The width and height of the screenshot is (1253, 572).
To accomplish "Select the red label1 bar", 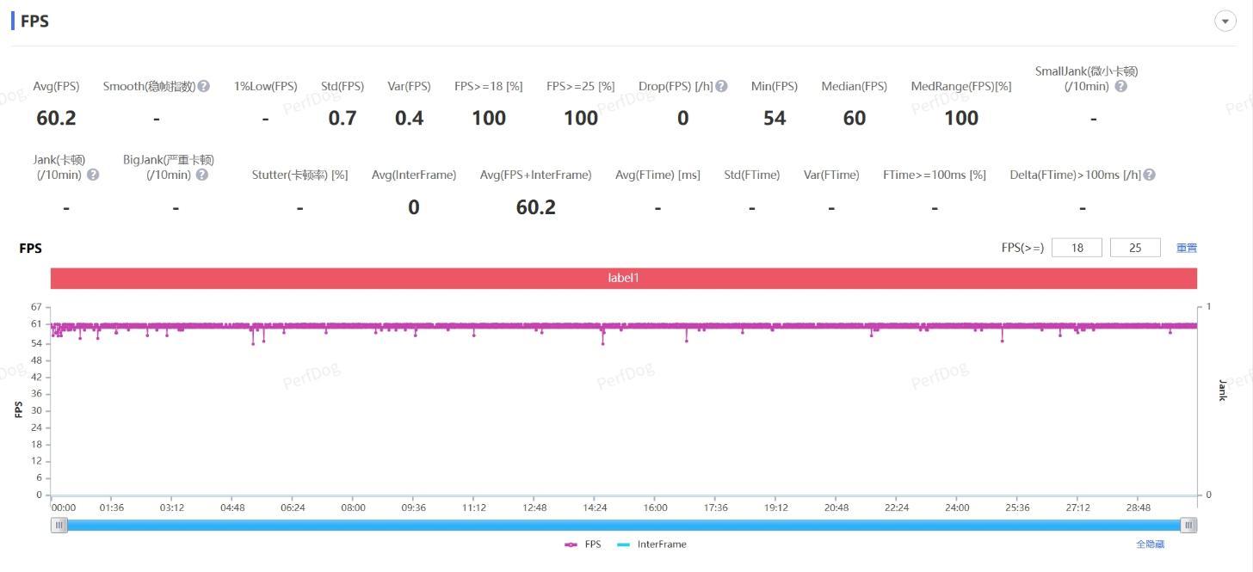I will (624, 278).
